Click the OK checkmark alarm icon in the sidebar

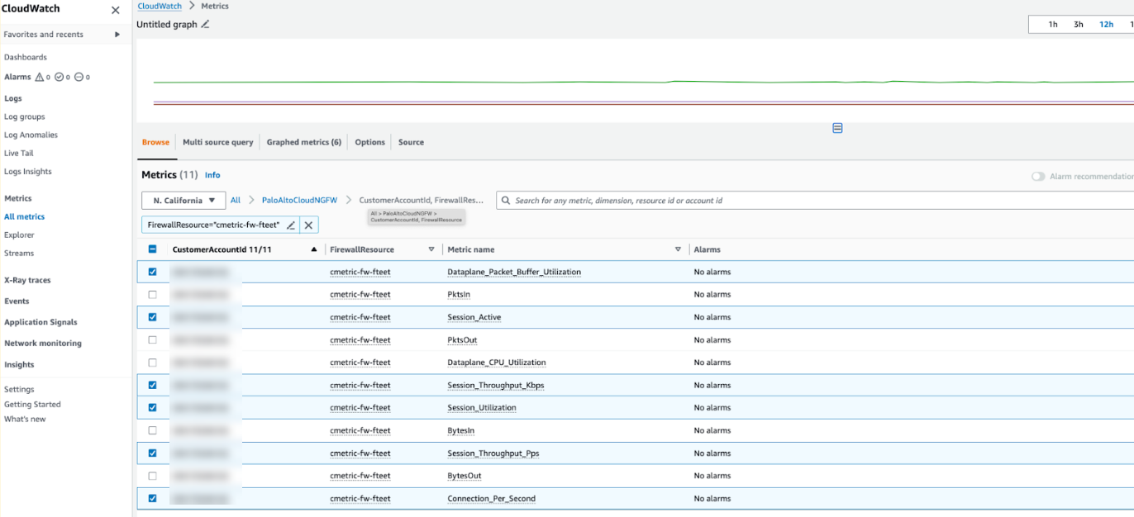tap(60, 77)
